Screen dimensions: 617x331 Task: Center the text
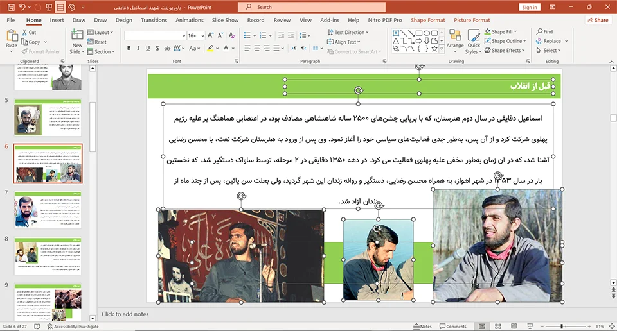pyautogui.click(x=257, y=48)
